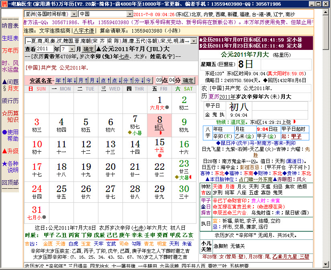The width and height of the screenshot is (331, 270).
Task: Open 纳音表 in the left sidebar
Action: pos(10,26)
